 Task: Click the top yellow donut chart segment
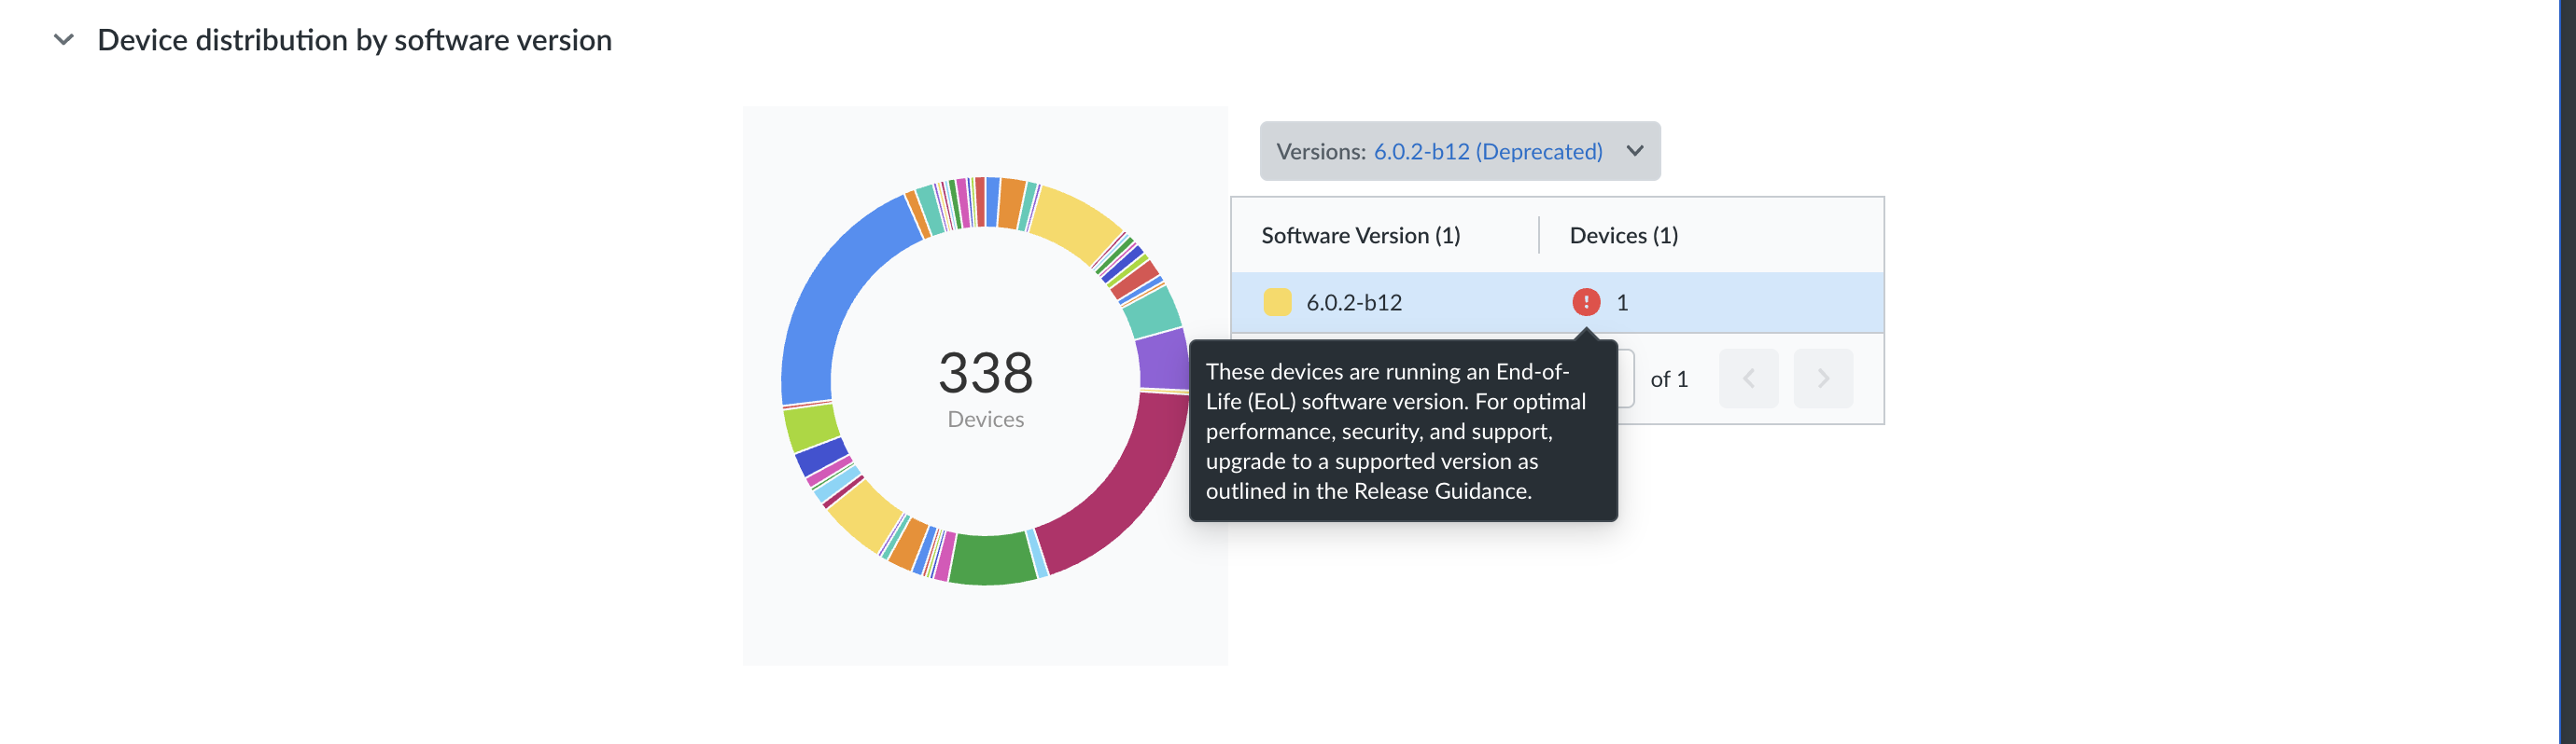(x=1075, y=222)
